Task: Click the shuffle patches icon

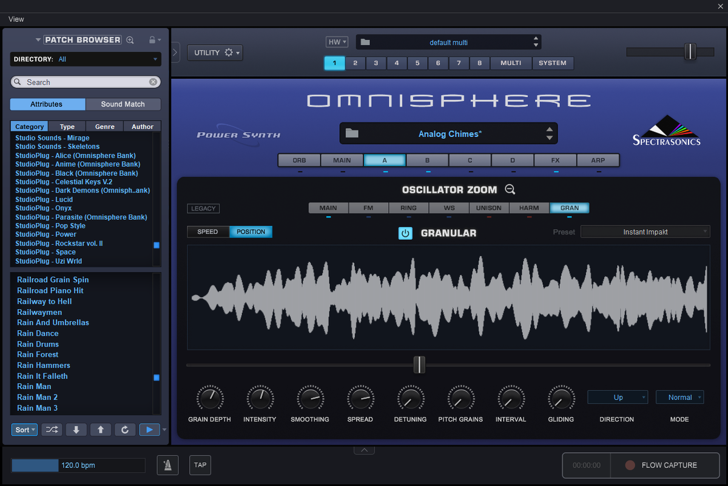Action: pos(52,430)
